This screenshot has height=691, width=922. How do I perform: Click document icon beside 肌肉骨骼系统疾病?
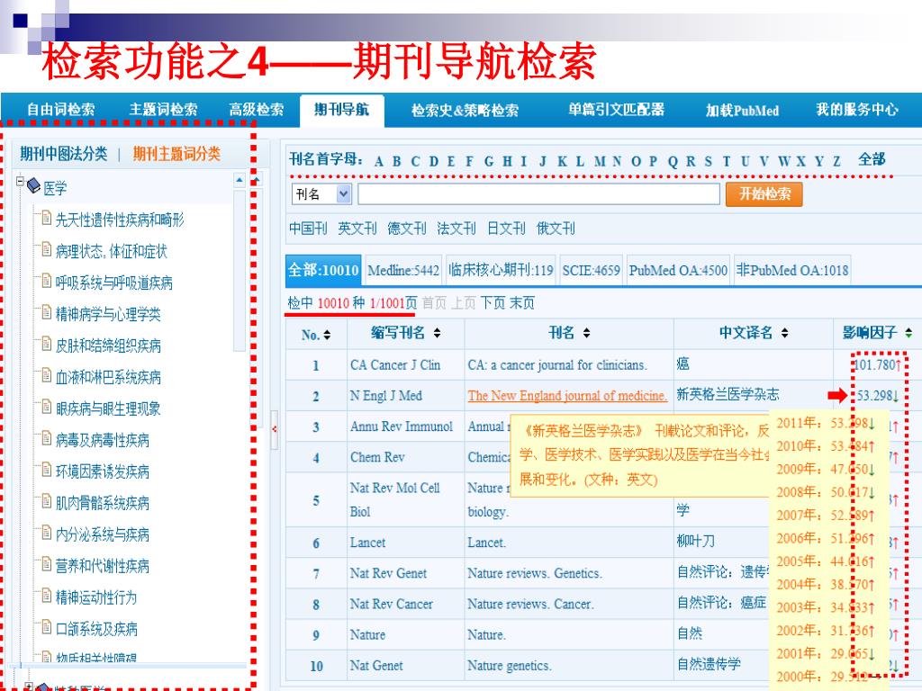point(47,501)
